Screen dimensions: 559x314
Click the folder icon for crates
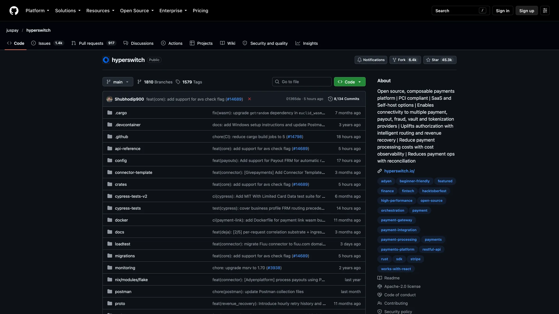pos(110,184)
